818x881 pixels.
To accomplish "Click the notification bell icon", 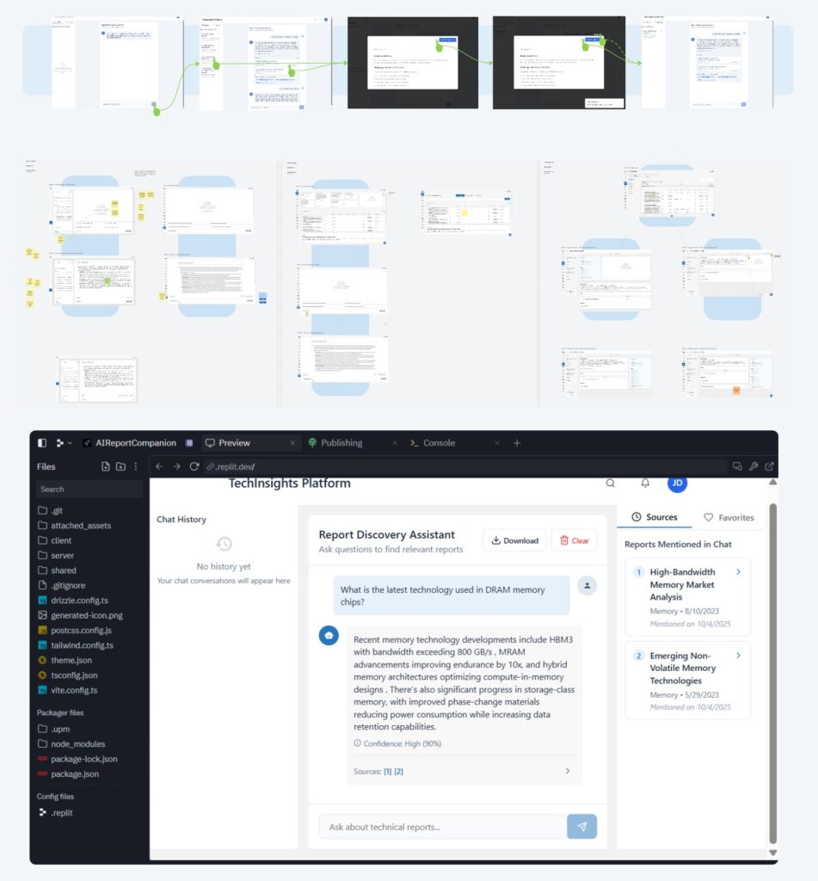I will 645,484.
